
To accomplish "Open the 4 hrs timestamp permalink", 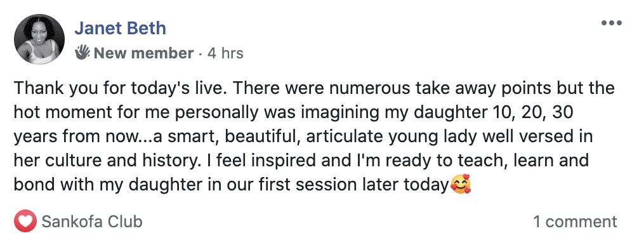I will (225, 53).
